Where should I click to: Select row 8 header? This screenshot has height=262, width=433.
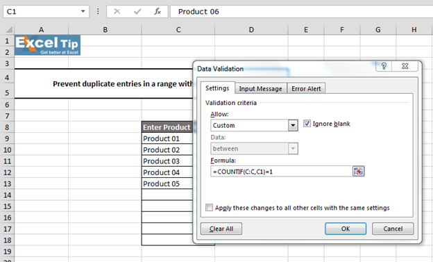coord(7,127)
